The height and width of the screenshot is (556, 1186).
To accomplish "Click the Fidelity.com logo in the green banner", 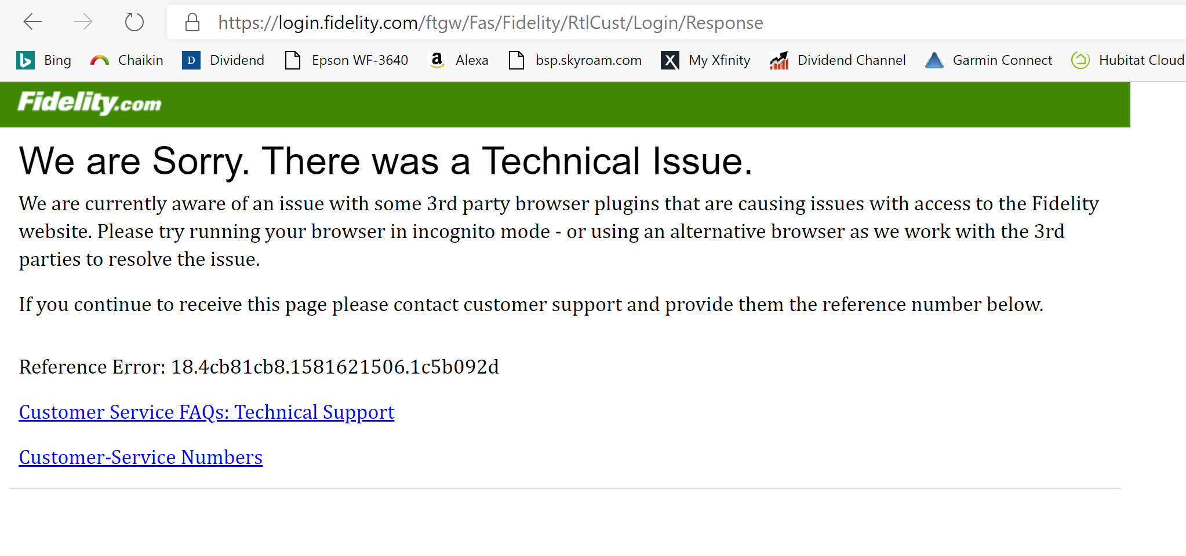I will click(x=89, y=103).
